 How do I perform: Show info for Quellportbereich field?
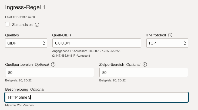click(53, 65)
